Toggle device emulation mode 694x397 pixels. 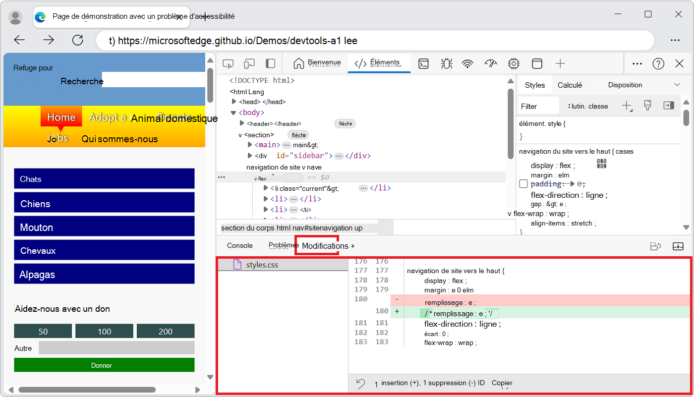click(x=249, y=63)
